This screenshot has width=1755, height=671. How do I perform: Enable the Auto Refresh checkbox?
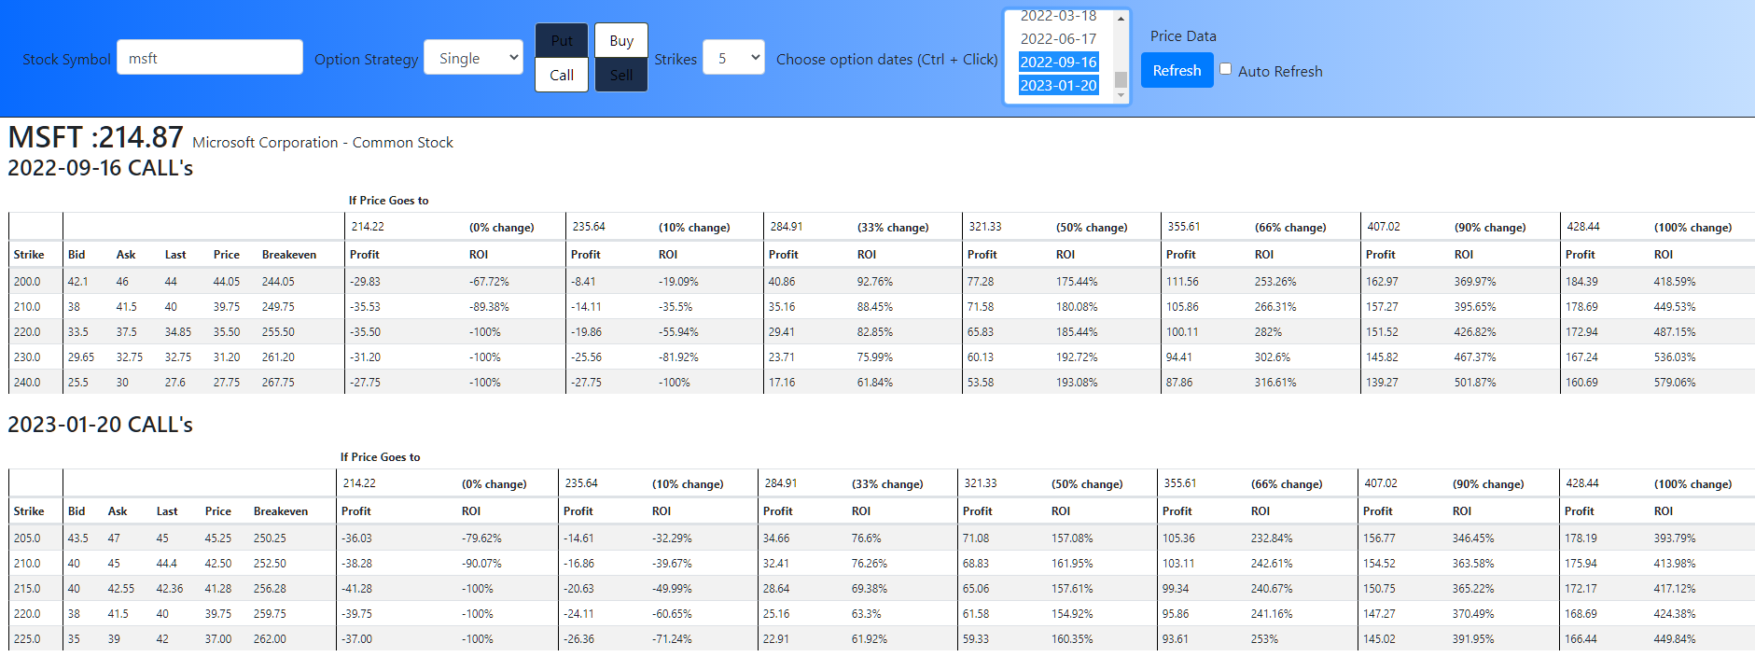point(1225,69)
